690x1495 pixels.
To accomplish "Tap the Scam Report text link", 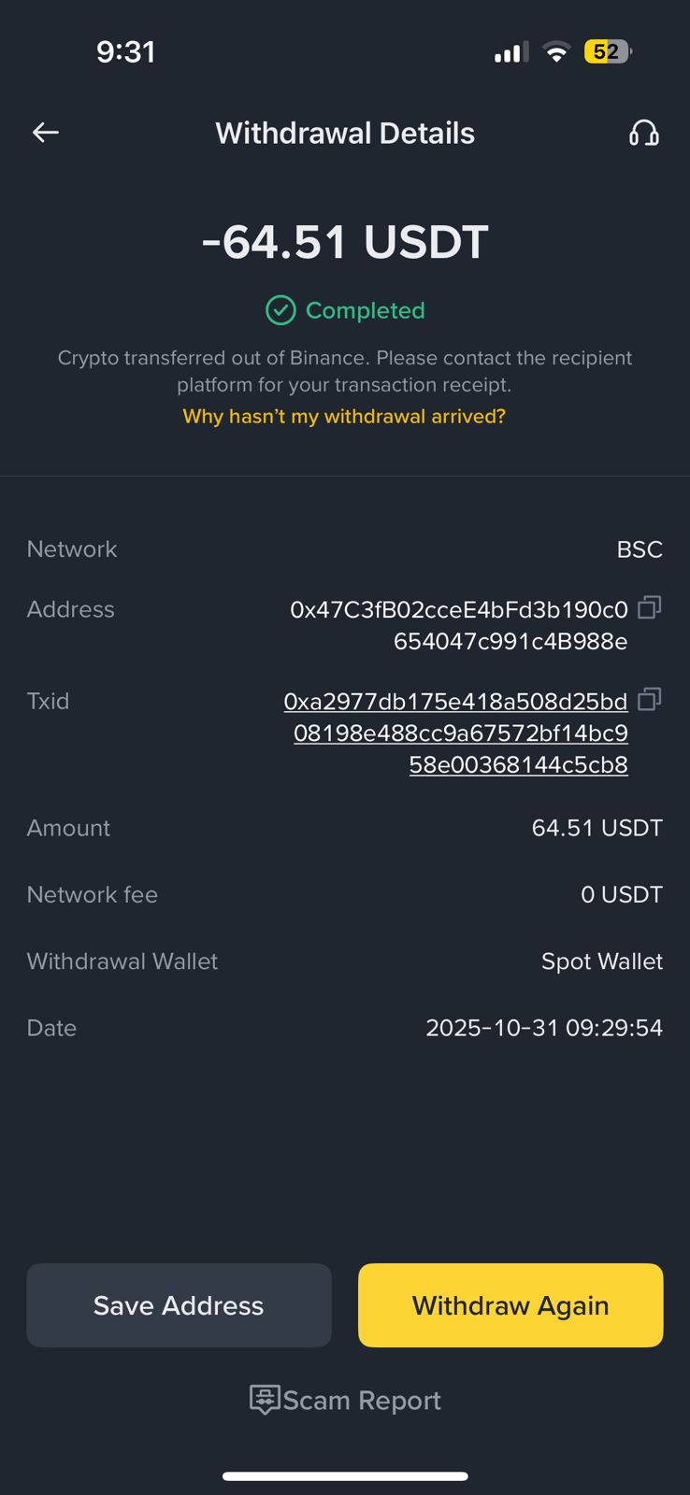I will point(362,1401).
